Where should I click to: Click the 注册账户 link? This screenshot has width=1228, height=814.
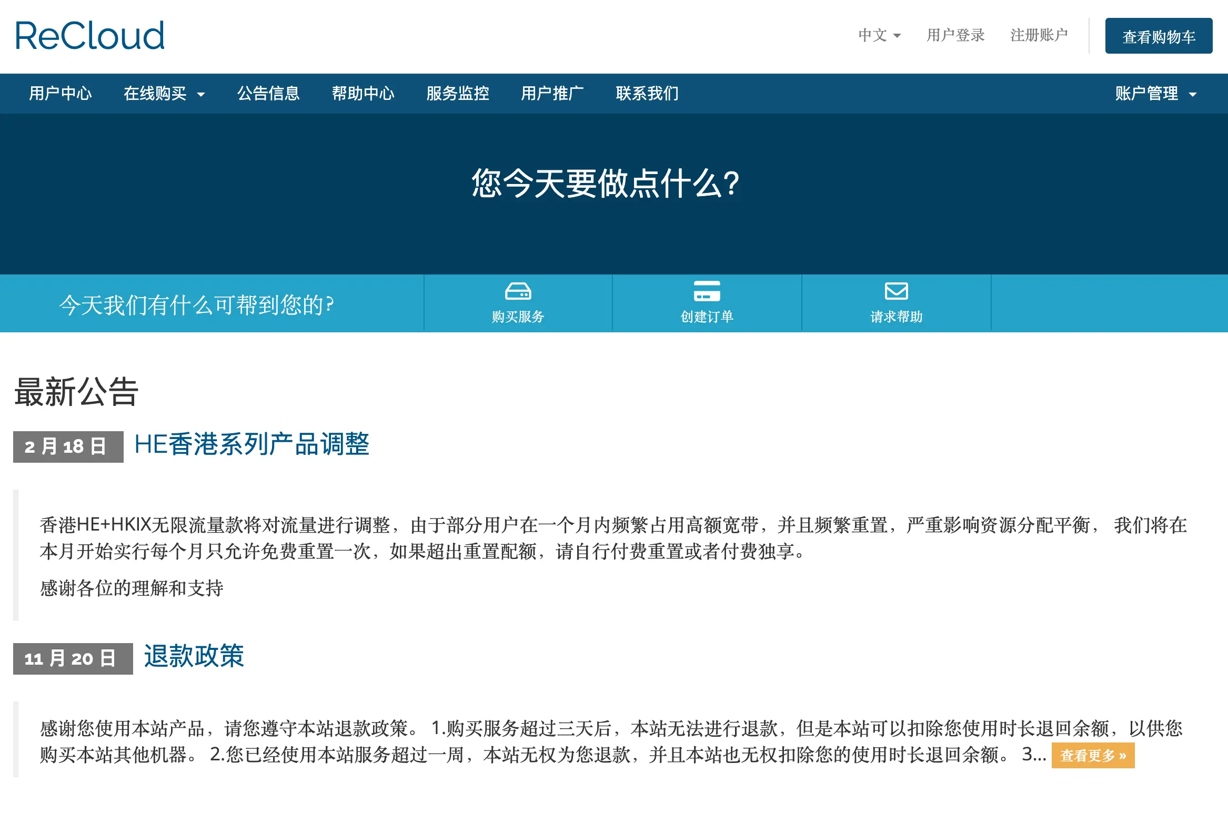pos(1039,35)
